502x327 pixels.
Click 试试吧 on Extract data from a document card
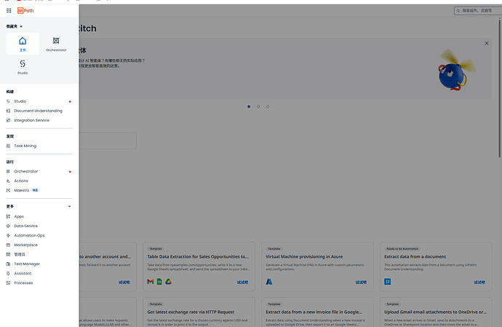[x=479, y=283]
